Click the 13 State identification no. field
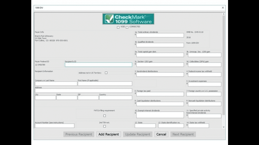The width and height of the screenshot is (259, 145). point(171,126)
